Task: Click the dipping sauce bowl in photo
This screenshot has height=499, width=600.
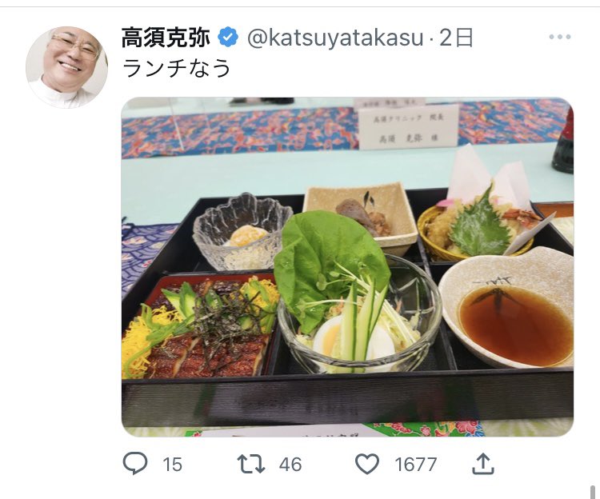Action: (x=506, y=308)
